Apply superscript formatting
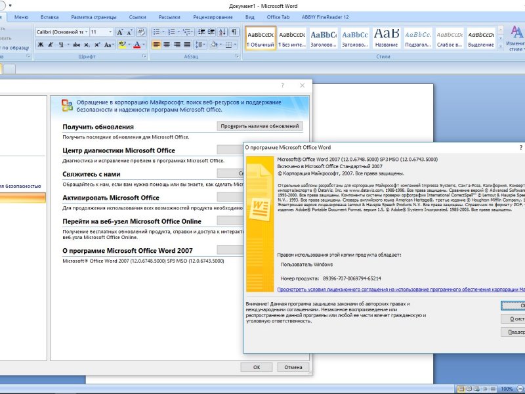This screenshot has width=525, height=394. (97, 45)
